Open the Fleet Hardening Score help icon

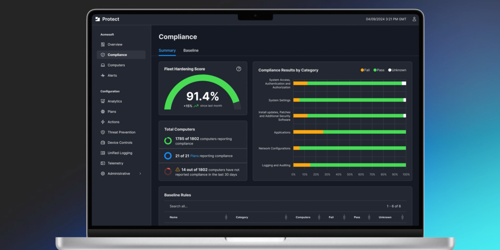(x=238, y=69)
